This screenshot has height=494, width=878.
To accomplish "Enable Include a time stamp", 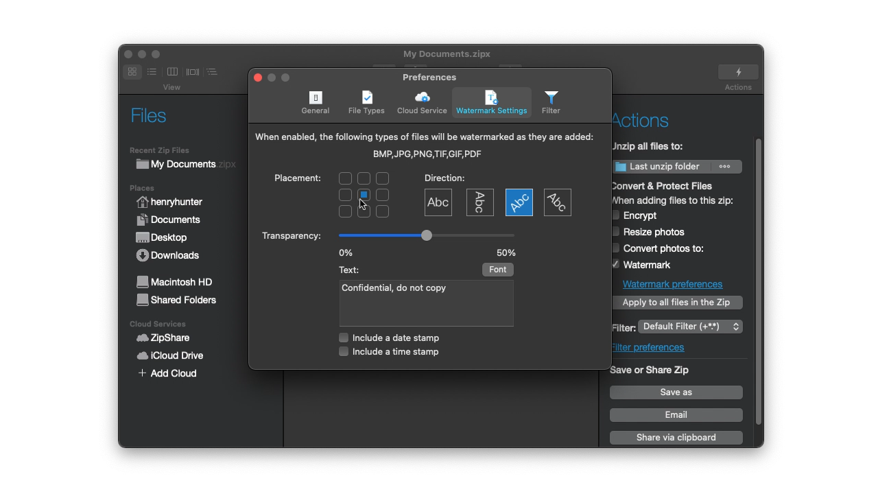I will (344, 351).
